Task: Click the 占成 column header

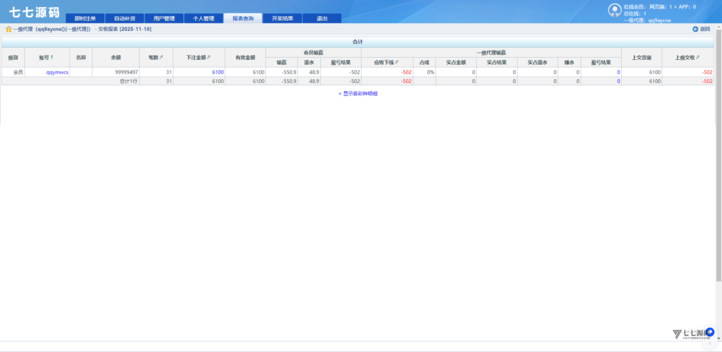Action: pyautogui.click(x=424, y=62)
